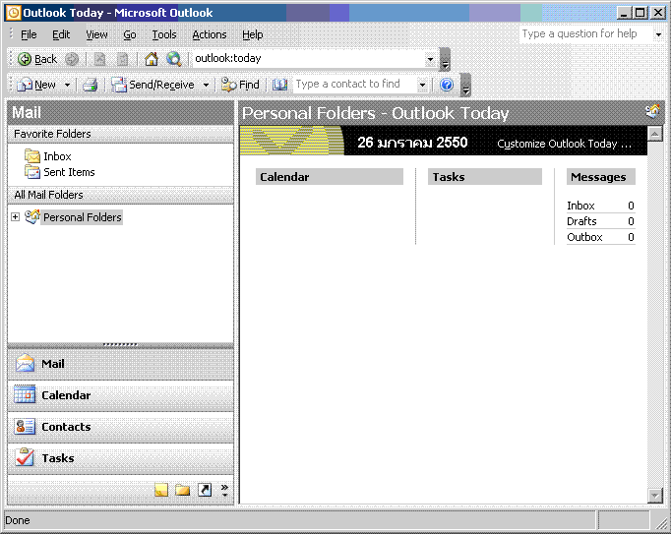Open Shortcuts via arrow icon
This screenshot has height=534, width=671.
(205, 490)
